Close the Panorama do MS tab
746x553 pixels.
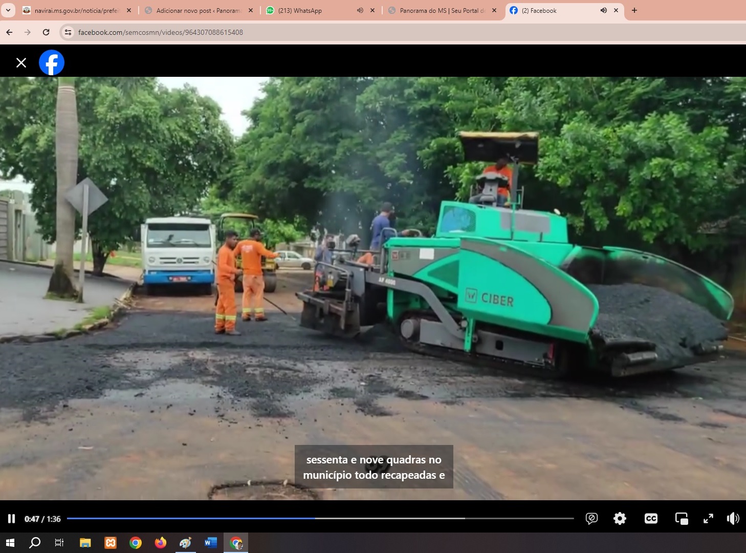pos(494,10)
